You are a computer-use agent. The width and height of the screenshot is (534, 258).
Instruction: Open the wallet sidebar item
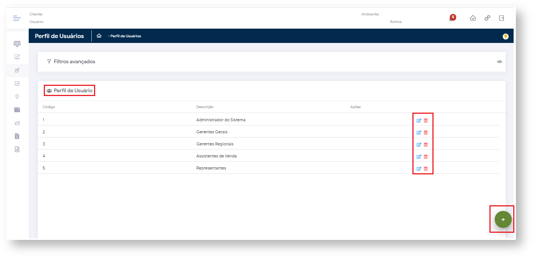pos(17,110)
